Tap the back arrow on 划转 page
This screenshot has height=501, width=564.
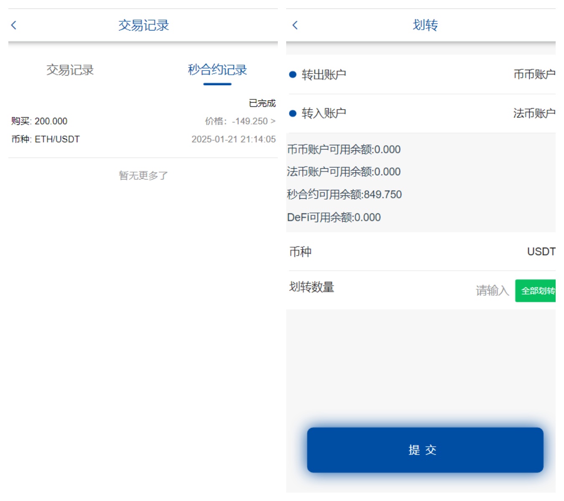pos(295,25)
